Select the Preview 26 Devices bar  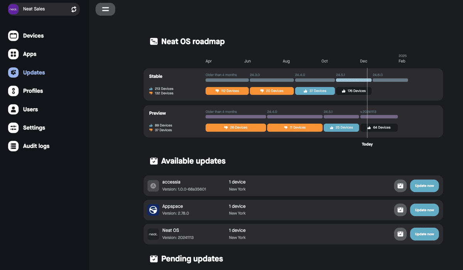coord(236,127)
